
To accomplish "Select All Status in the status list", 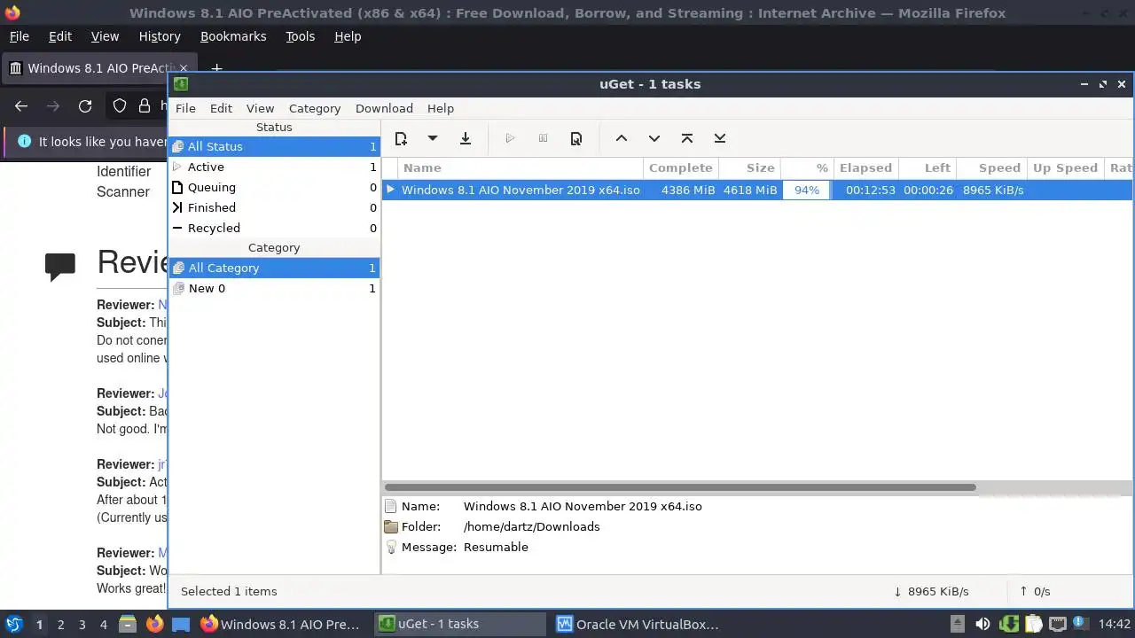I will [x=274, y=146].
